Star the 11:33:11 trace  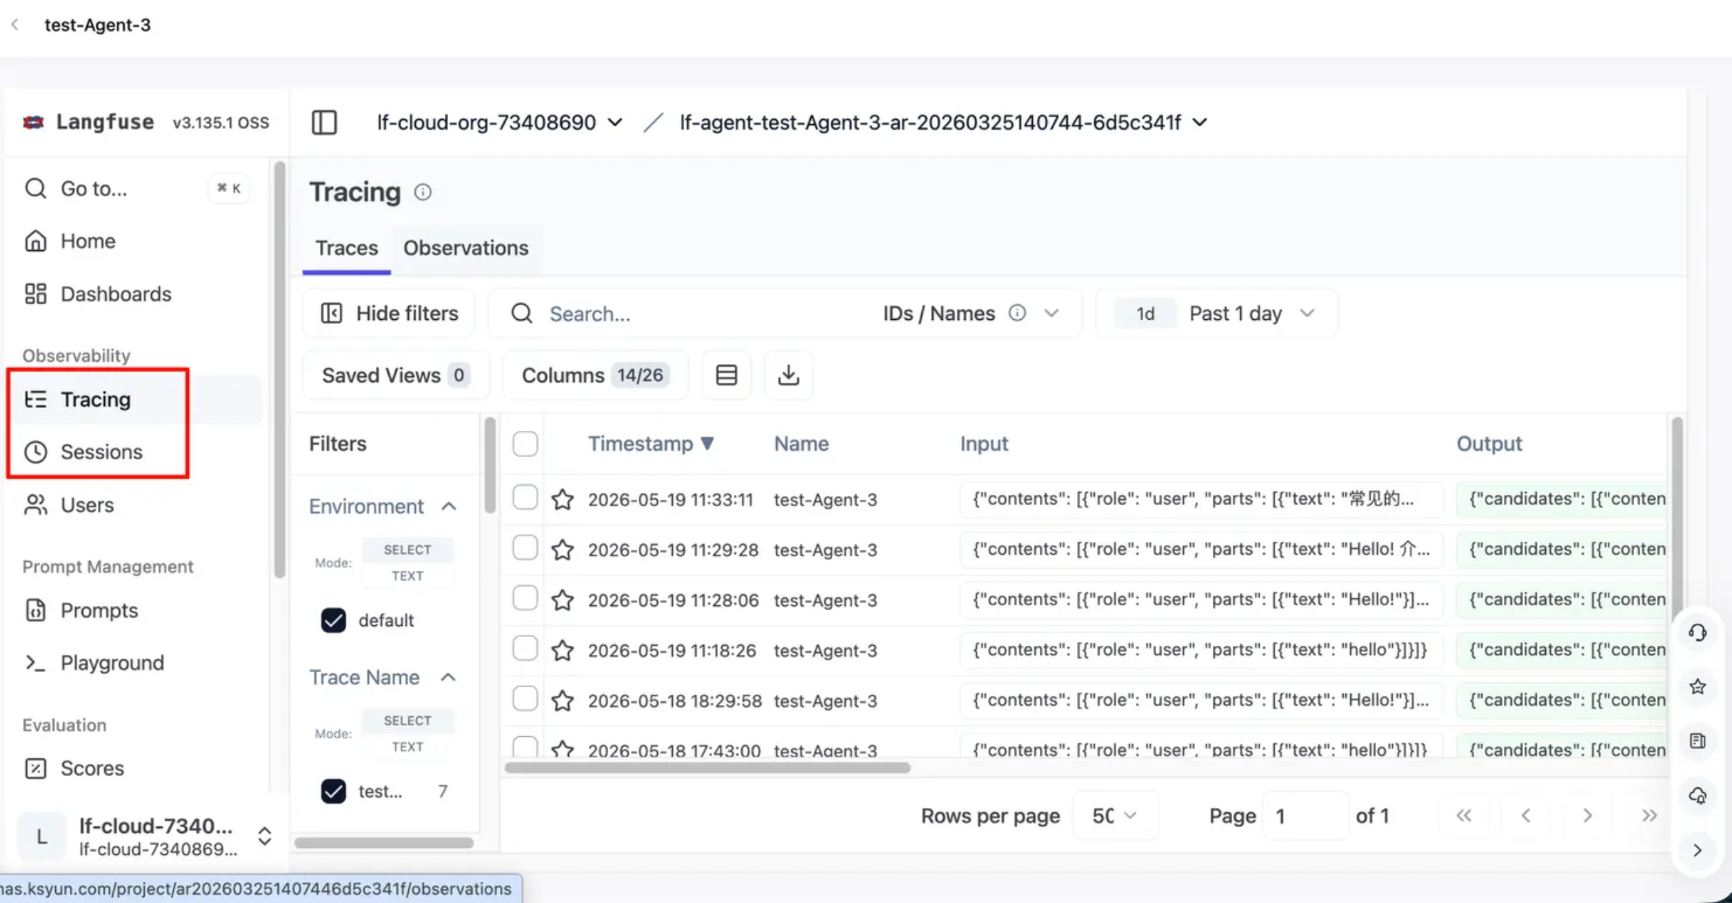(x=563, y=499)
